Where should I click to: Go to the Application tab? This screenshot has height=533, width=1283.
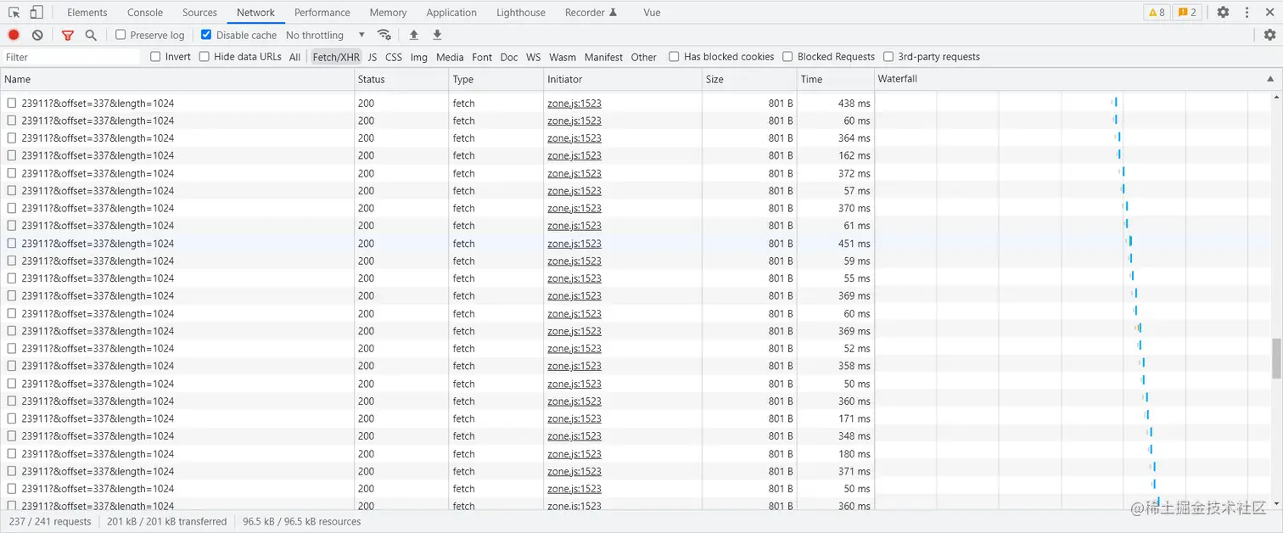point(451,13)
